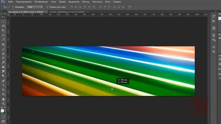Change the screen mode

3,121
